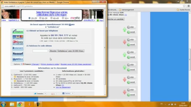191x107 pixels.
Task: Select the 30-39 age radio button
Action: click(40, 18)
